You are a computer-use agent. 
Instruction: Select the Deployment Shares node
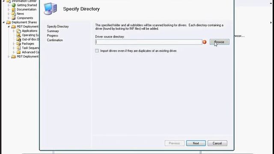click(24, 22)
